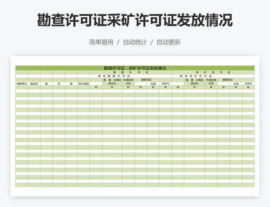Click the 填报单位 column header

click(x=22, y=84)
